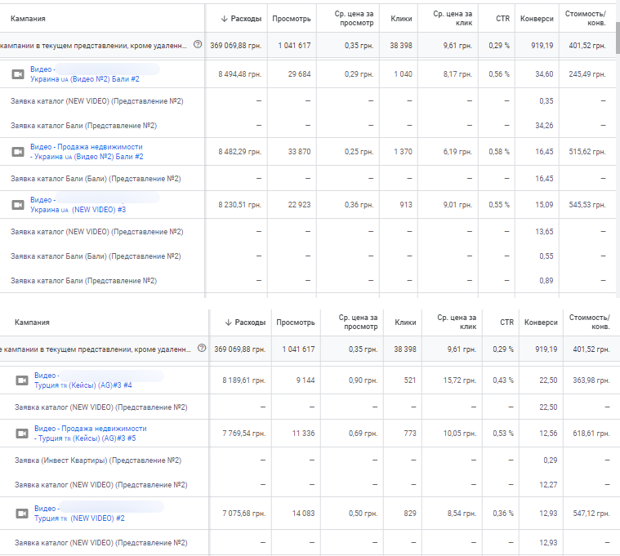Click the sort arrow beside Расходы in lower table
The width and height of the screenshot is (620, 556).
click(228, 322)
